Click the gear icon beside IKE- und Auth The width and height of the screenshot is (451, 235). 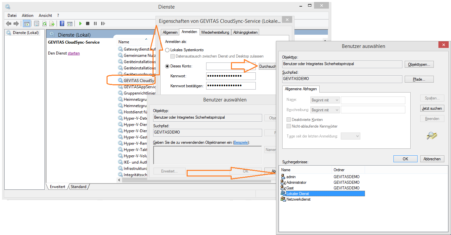click(x=120, y=162)
